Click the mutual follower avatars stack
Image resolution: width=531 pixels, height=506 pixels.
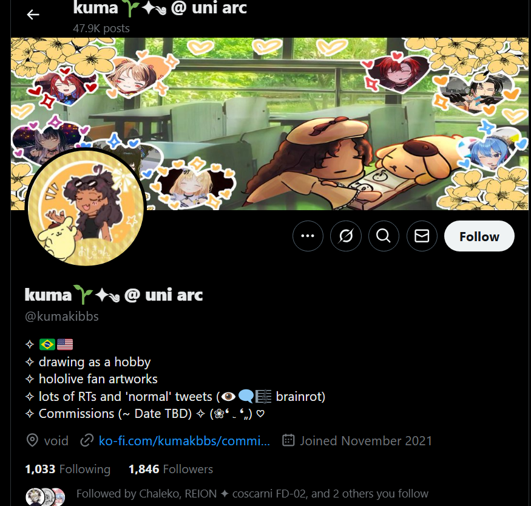pyautogui.click(x=46, y=496)
